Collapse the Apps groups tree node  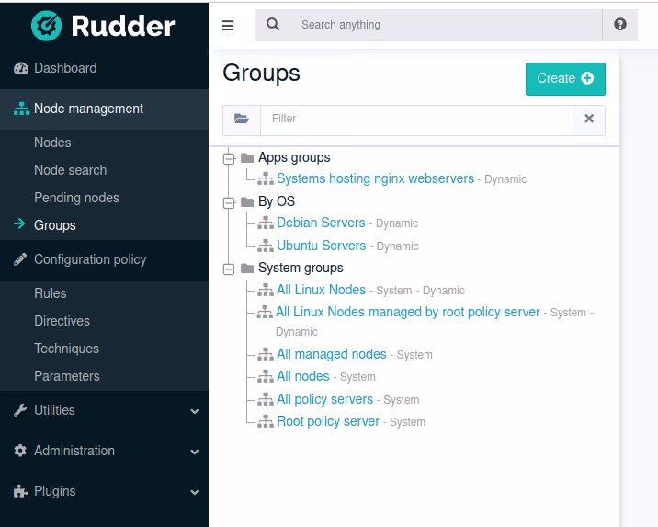pos(229,158)
